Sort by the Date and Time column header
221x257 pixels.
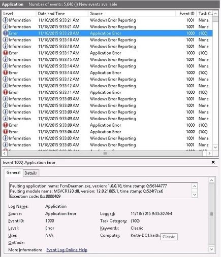[x=62, y=14]
